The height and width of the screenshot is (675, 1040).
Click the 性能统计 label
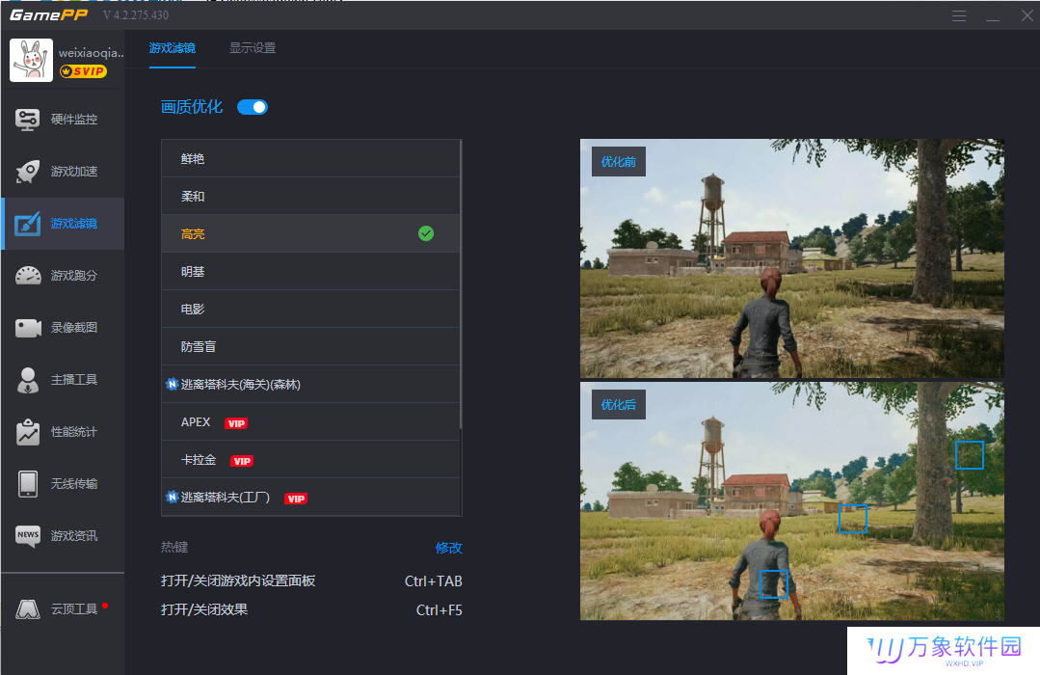click(74, 432)
